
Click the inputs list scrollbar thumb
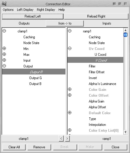tap(125, 35)
